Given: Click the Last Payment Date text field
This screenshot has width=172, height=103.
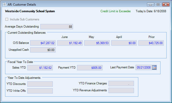Looking at the screenshot, I should (143, 68).
